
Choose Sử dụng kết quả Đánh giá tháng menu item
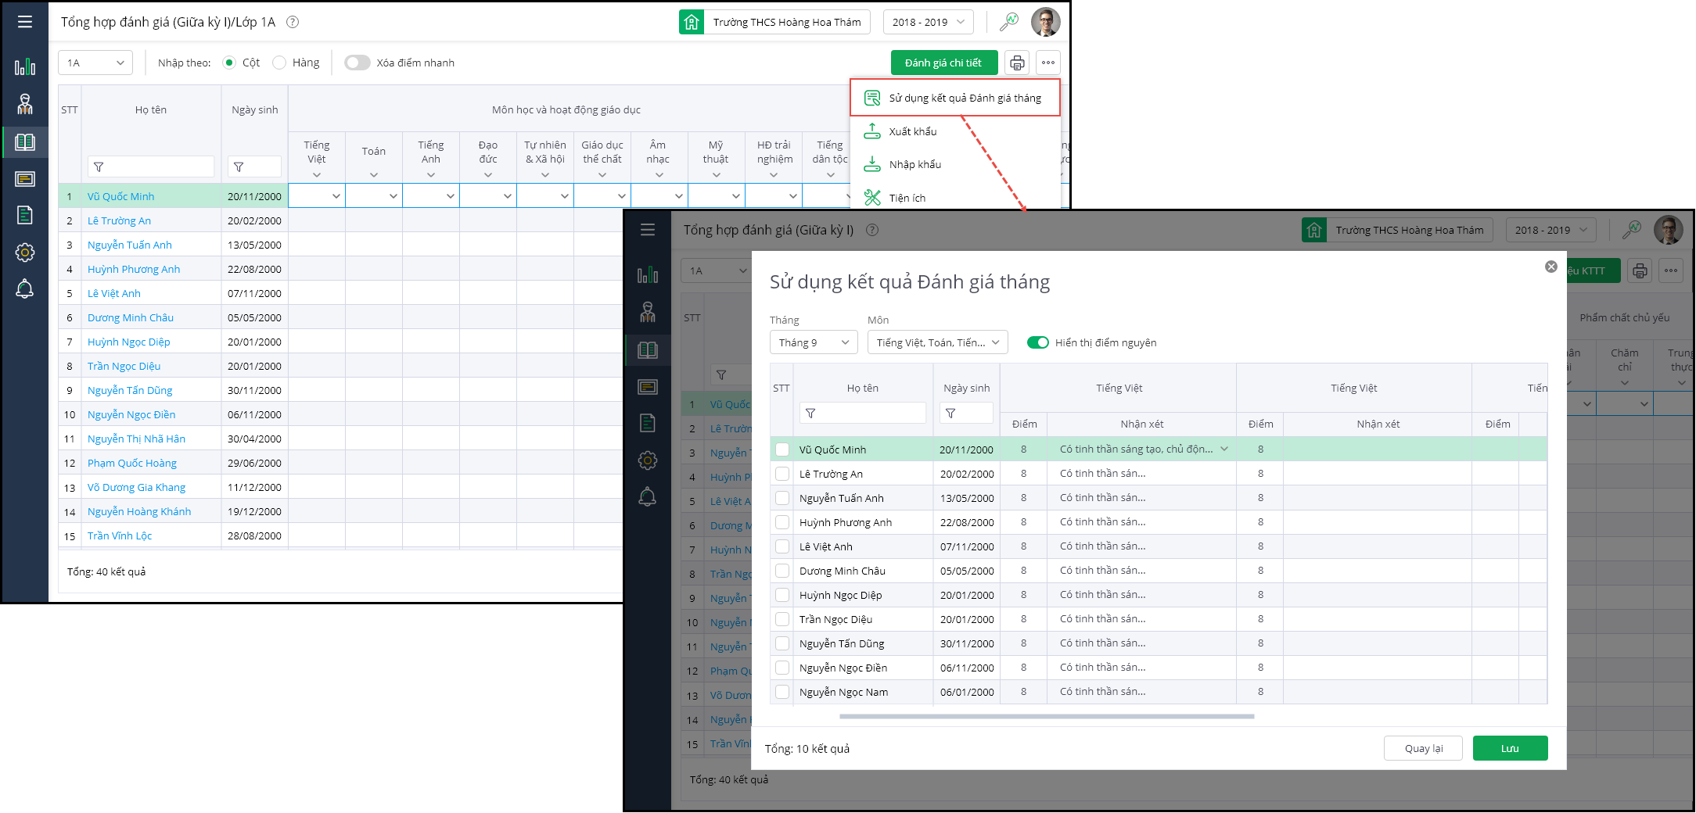(x=954, y=98)
